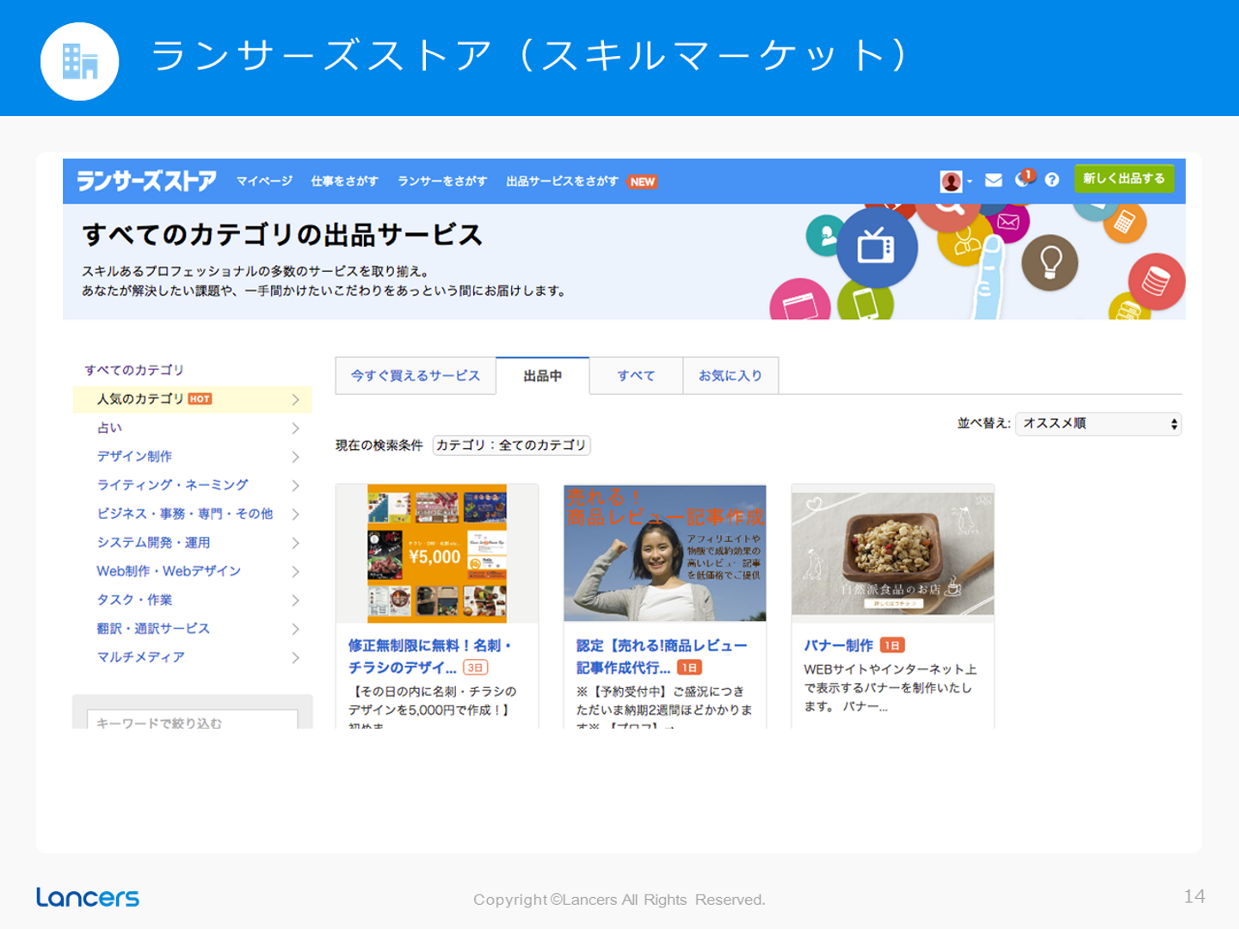Click the すべてのカテゴリの出品サービス heading
This screenshot has width=1239, height=929.
(x=282, y=235)
